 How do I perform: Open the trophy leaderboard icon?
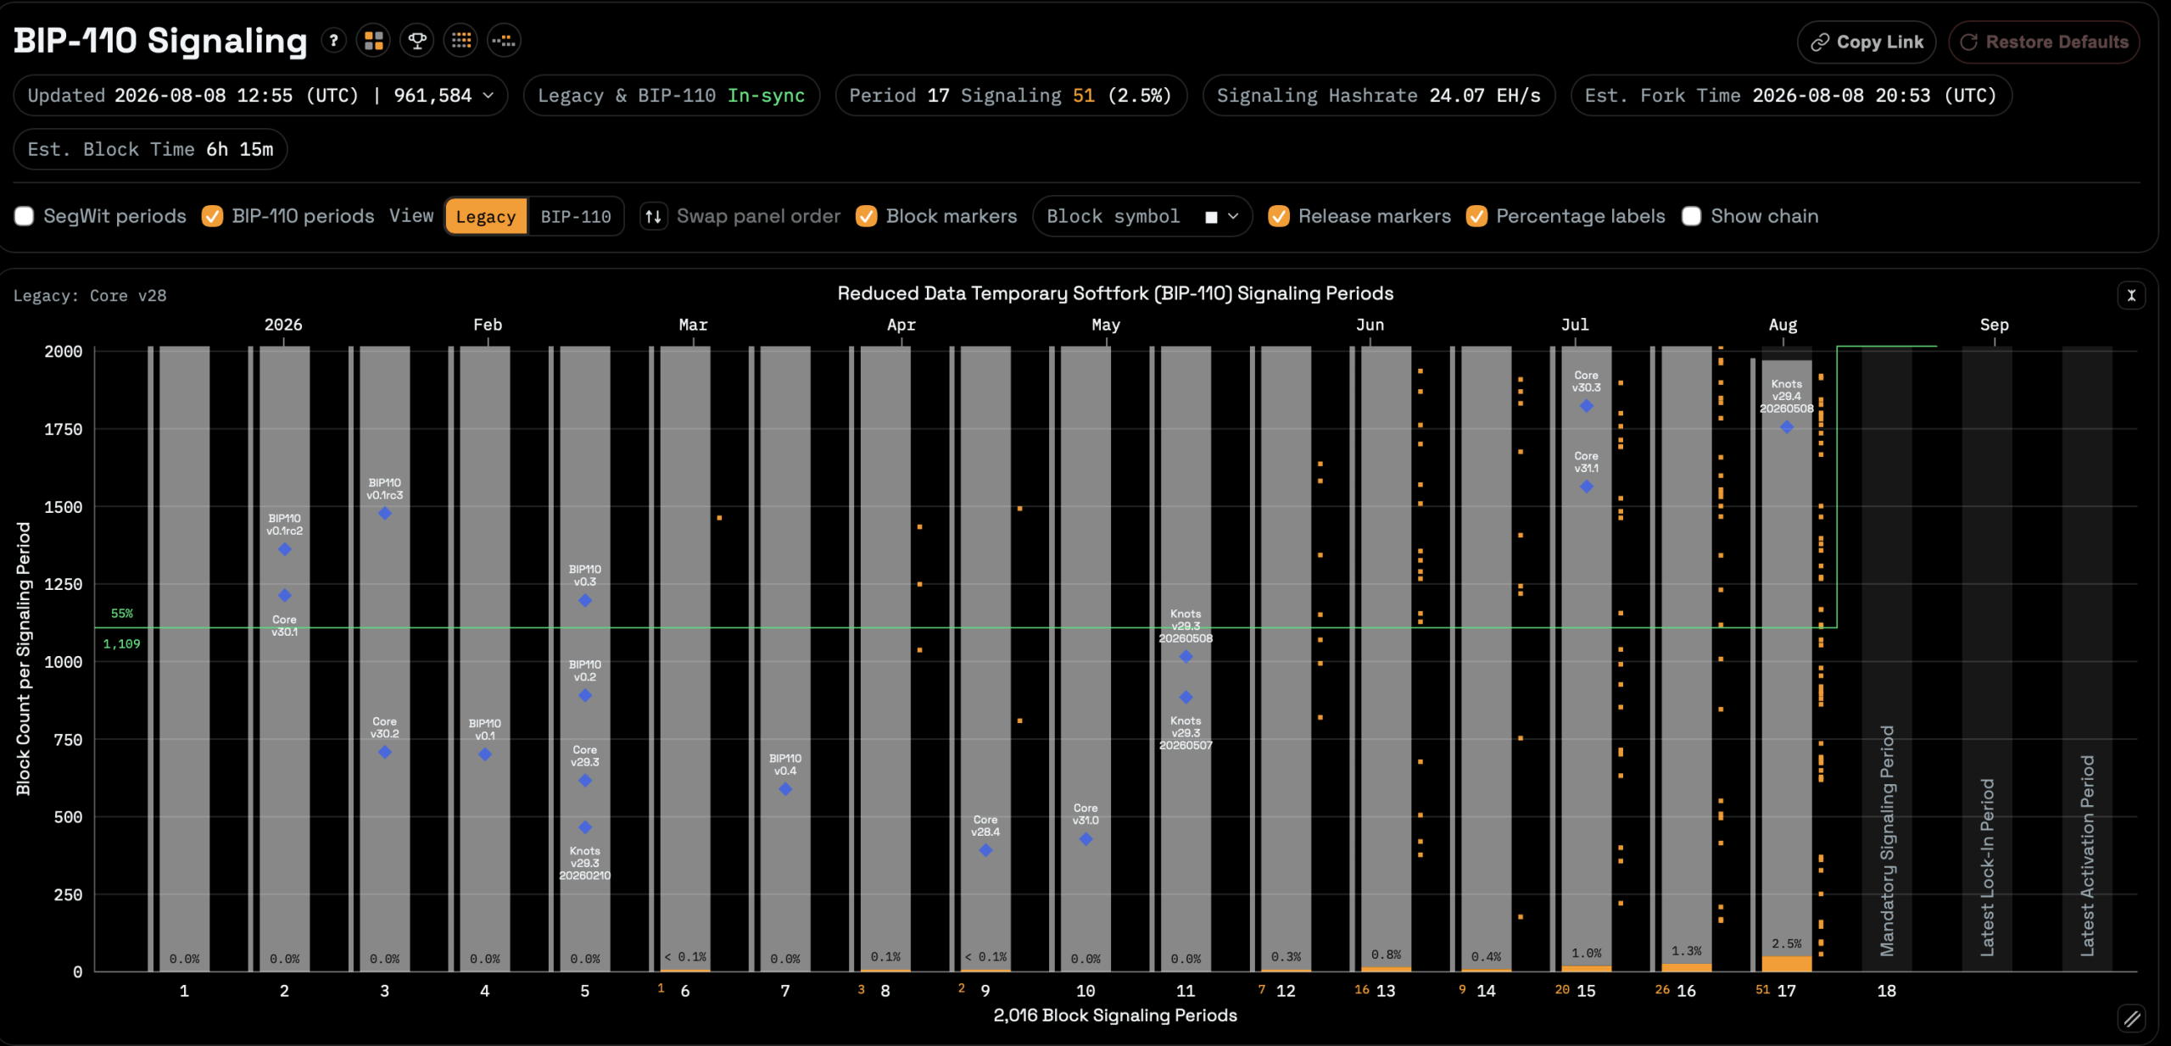[417, 41]
